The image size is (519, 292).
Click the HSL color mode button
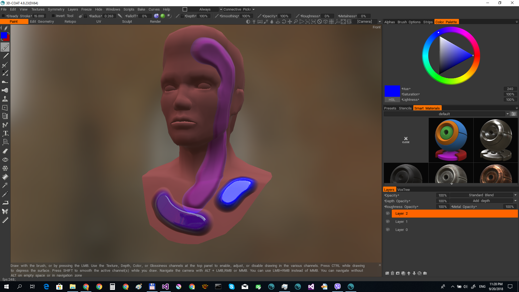[392, 100]
